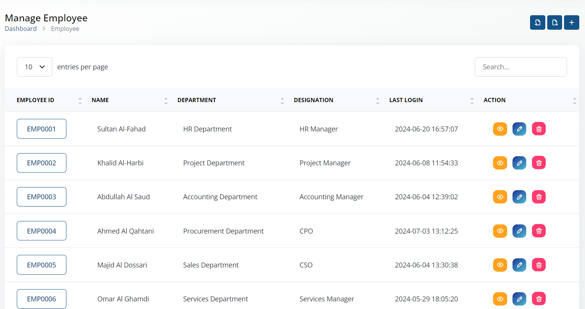Delete Khalid Al-Harbi using the trash icon

pos(539,163)
